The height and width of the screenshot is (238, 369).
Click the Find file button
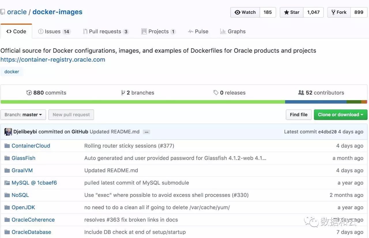[298, 115]
